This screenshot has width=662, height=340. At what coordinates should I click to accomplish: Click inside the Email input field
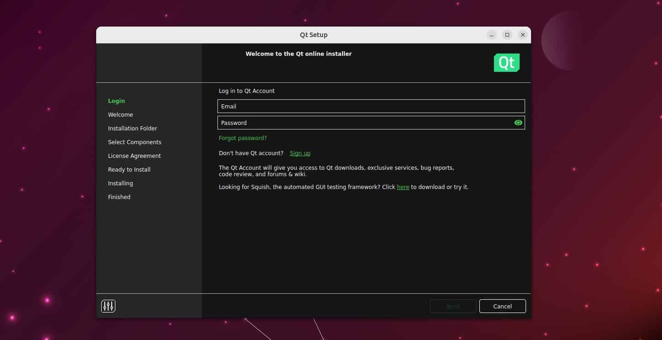371,106
